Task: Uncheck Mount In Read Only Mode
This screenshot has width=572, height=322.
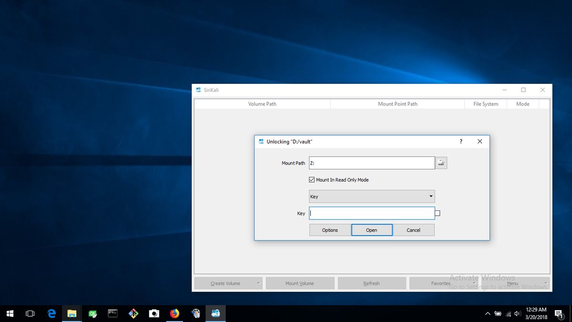Action: [x=311, y=179]
